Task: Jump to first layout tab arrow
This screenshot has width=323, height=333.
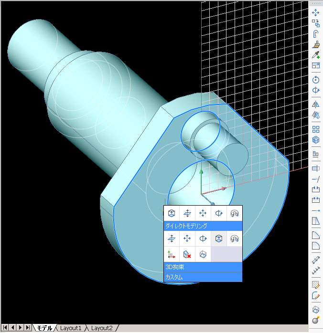Action: tap(5, 328)
